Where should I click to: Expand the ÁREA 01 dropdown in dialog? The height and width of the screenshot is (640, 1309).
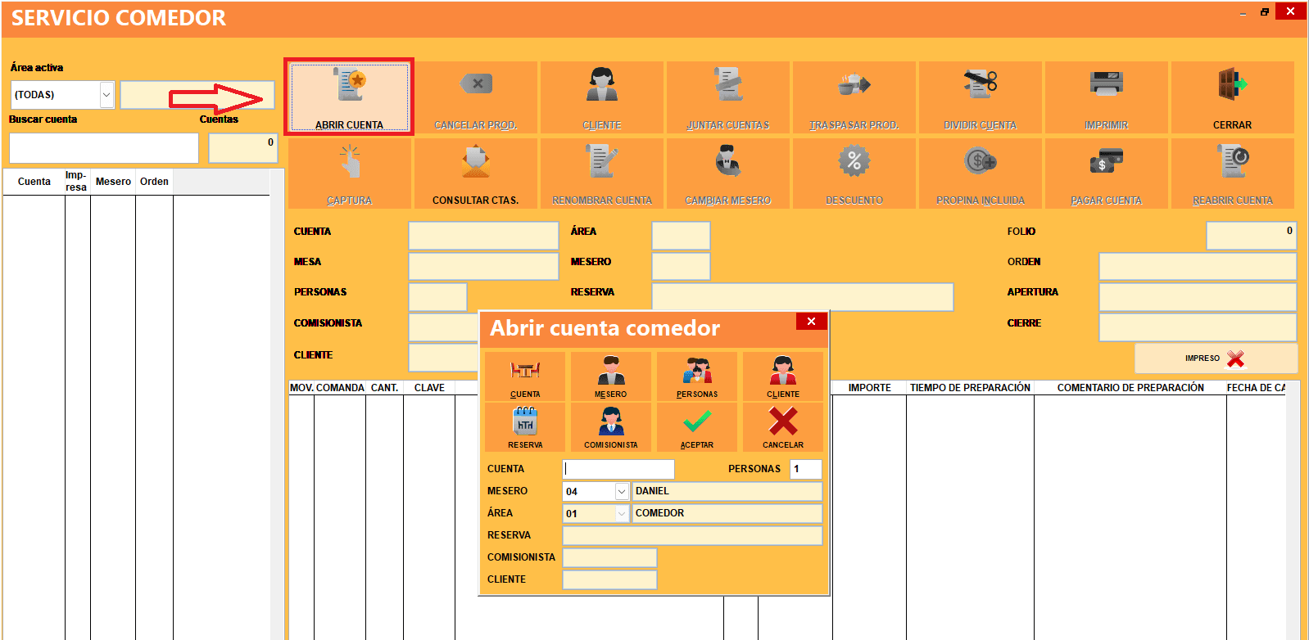(622, 513)
